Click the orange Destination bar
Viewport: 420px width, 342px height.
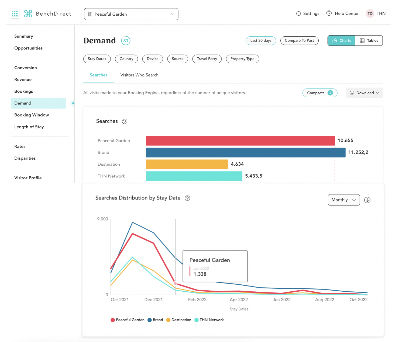pyautogui.click(x=187, y=165)
